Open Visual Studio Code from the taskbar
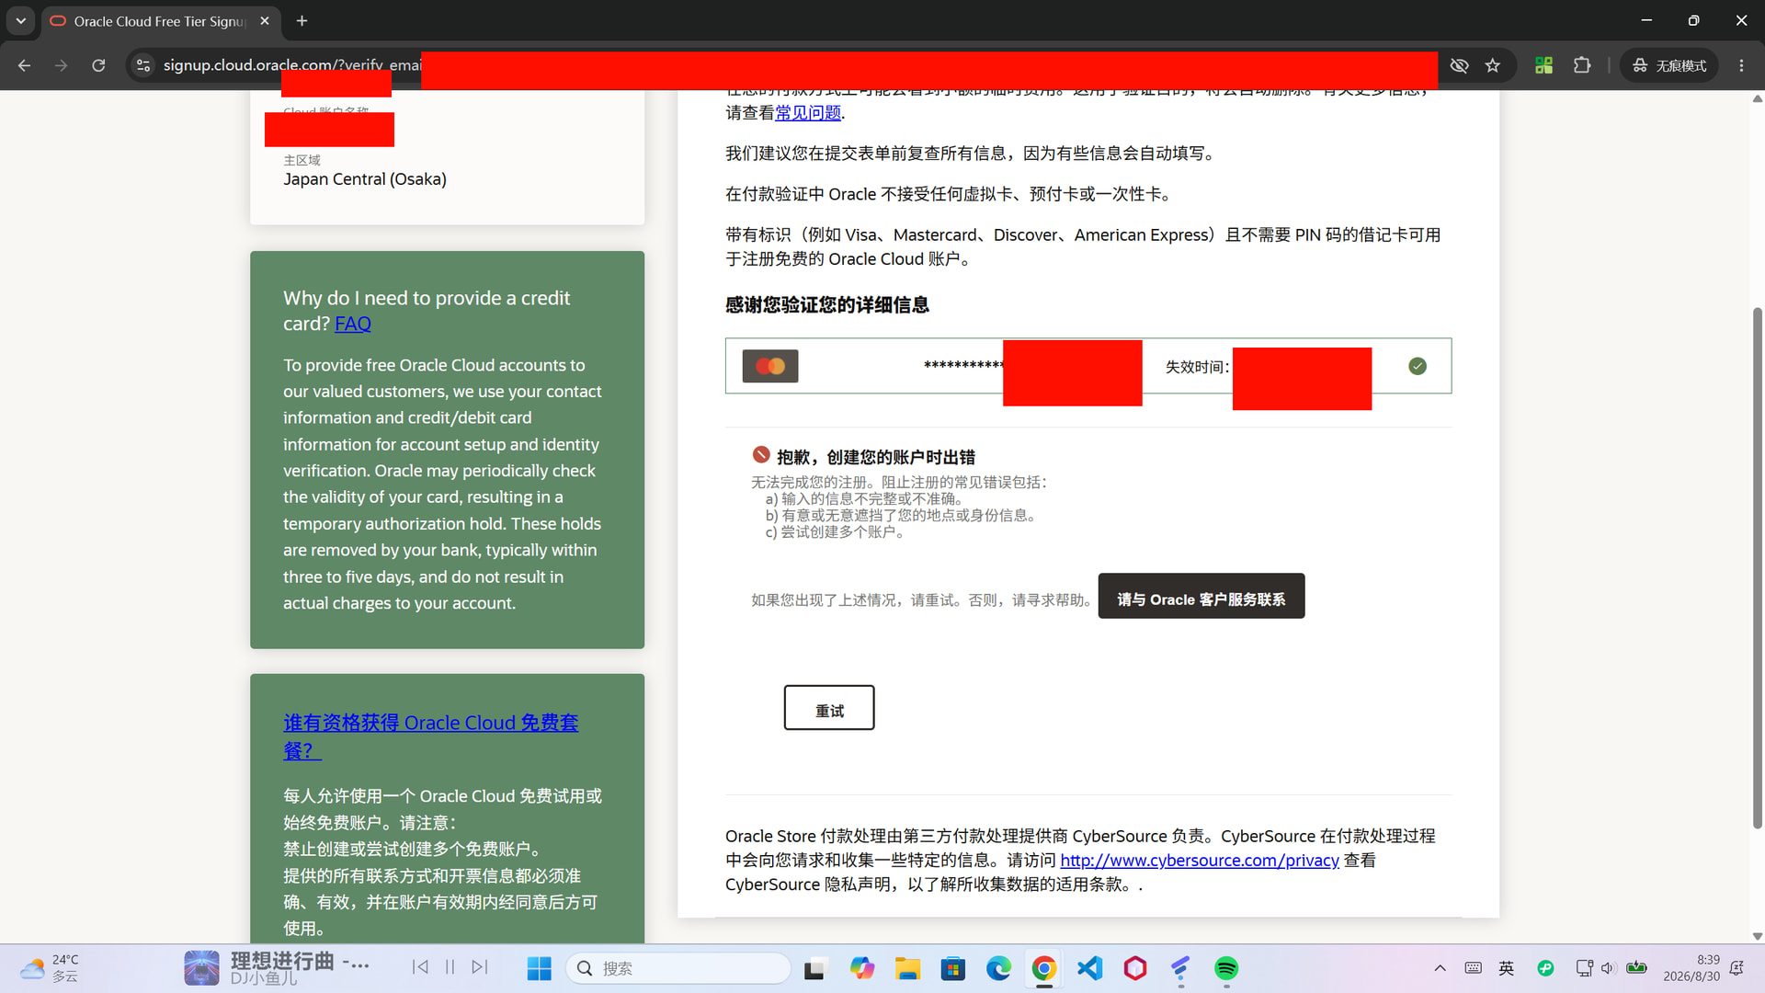The width and height of the screenshot is (1765, 993). tap(1090, 968)
